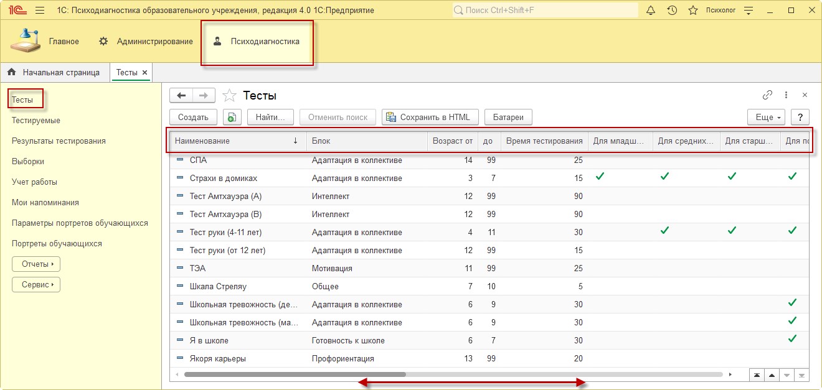Toggle last column check for Школьная тревожность (де…

point(792,303)
